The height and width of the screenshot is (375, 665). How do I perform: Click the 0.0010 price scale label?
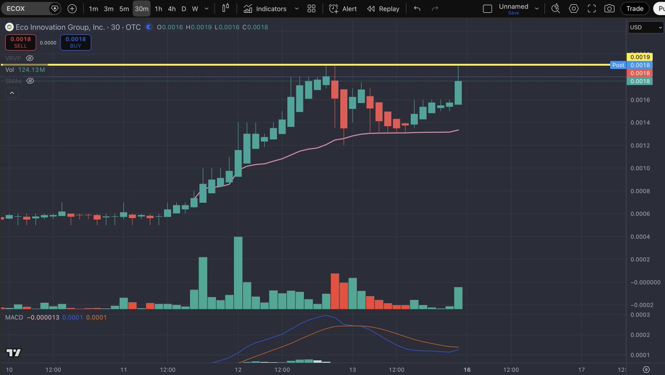point(640,168)
